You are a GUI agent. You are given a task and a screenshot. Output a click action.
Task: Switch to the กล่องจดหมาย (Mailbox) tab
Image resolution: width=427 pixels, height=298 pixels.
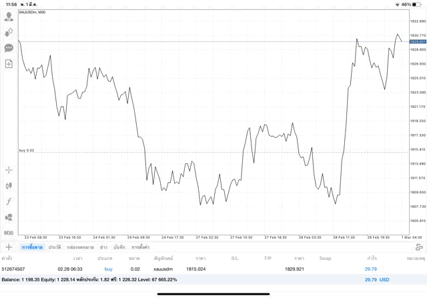point(81,247)
